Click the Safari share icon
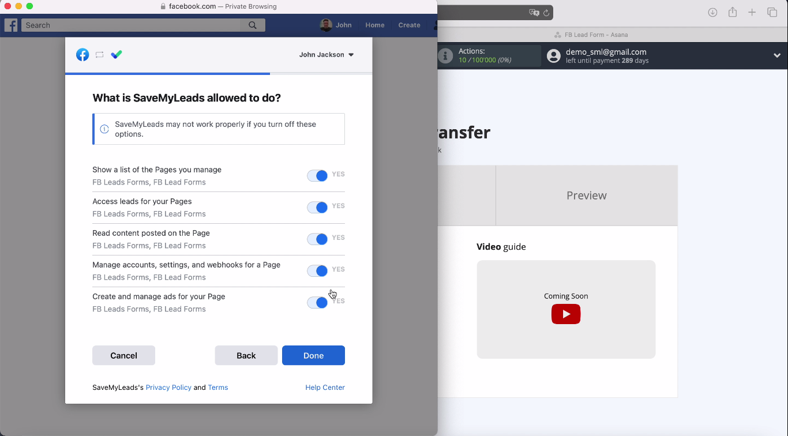 [732, 13]
